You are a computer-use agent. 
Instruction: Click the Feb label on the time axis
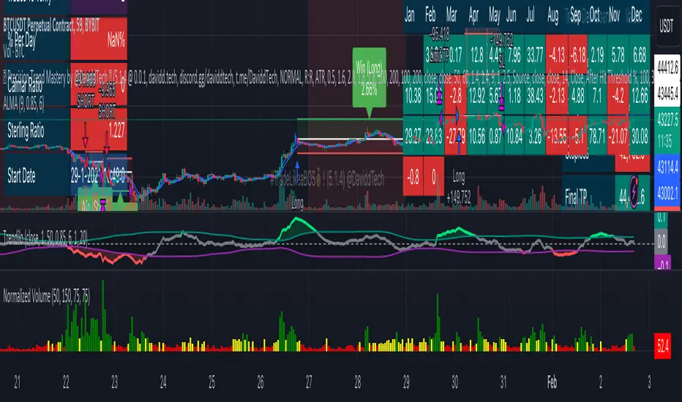click(x=552, y=382)
